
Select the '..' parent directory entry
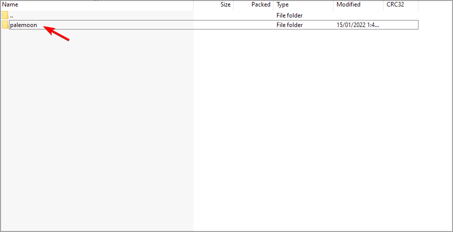[11, 15]
